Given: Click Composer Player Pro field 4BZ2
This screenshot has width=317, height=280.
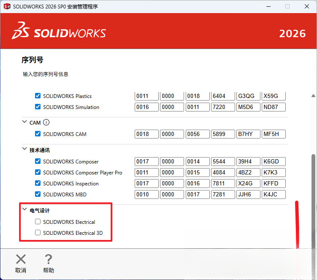Looking at the screenshot, I should point(248,172).
